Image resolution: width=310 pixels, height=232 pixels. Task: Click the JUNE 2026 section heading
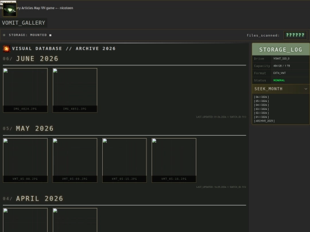tap(37, 58)
